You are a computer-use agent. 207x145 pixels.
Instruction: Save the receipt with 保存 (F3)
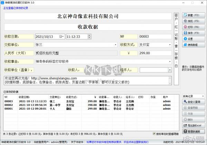pyautogui.click(x=192, y=33)
